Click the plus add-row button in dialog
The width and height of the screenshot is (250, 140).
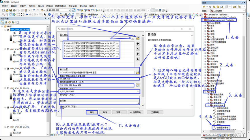(x=138, y=44)
